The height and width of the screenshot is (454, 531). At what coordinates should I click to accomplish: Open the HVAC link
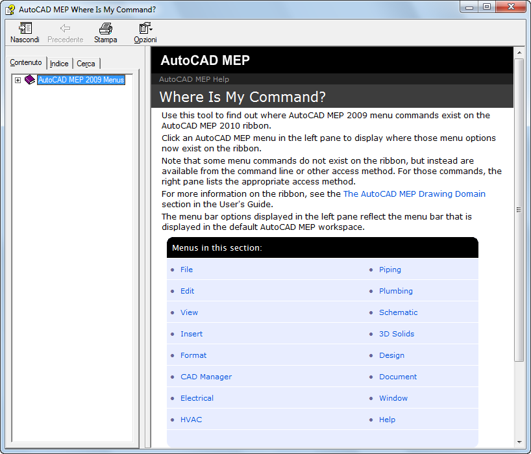pyautogui.click(x=191, y=420)
